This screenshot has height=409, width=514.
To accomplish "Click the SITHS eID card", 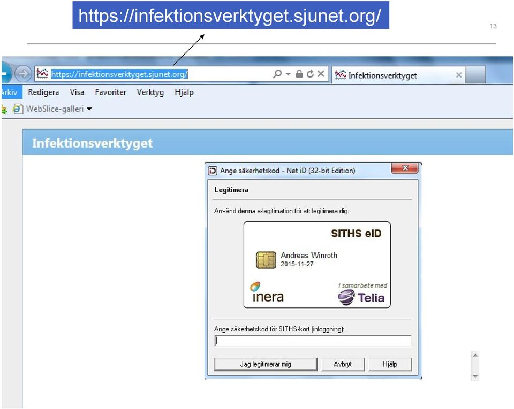I will click(317, 265).
